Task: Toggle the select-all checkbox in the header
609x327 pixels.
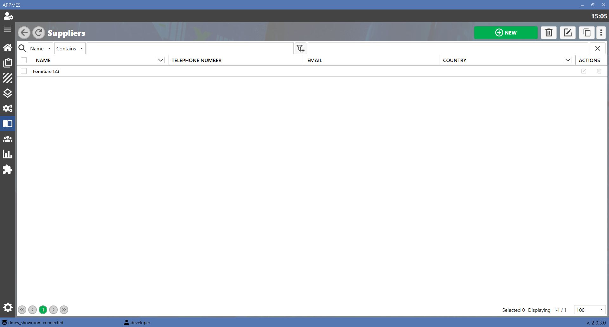Action: click(24, 60)
